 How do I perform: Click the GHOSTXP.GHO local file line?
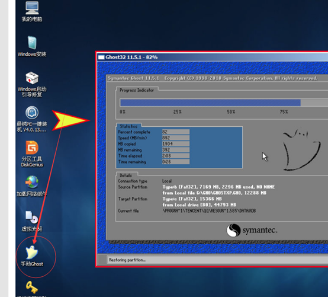[x=214, y=193]
